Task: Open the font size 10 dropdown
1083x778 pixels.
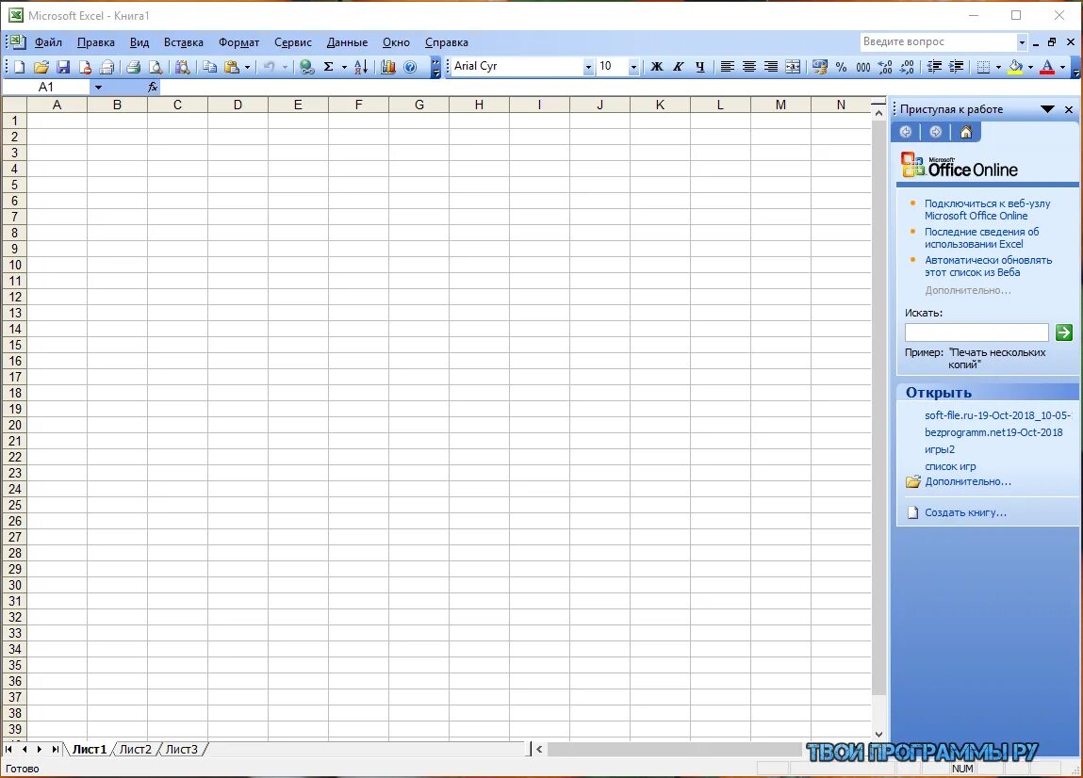Action: point(633,67)
